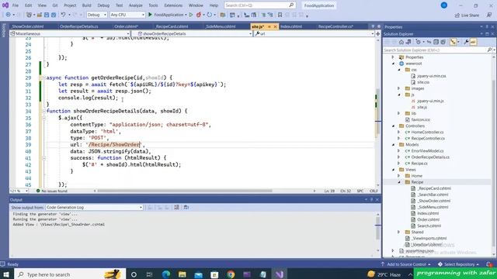The height and width of the screenshot is (279, 497).
Task: Click the editor vertical scrollbar track
Action: [377, 112]
